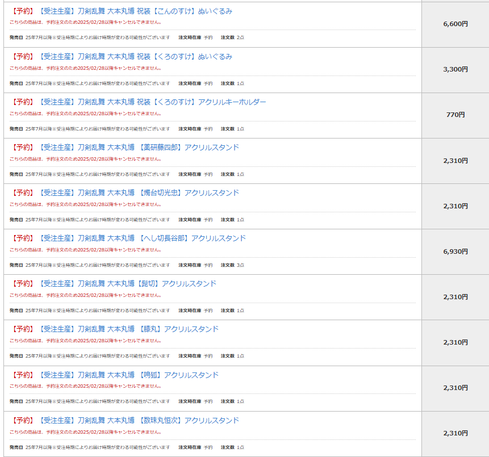This screenshot has height=457, width=489.
Task: Click the 6,600円 price
Action: click(455, 24)
